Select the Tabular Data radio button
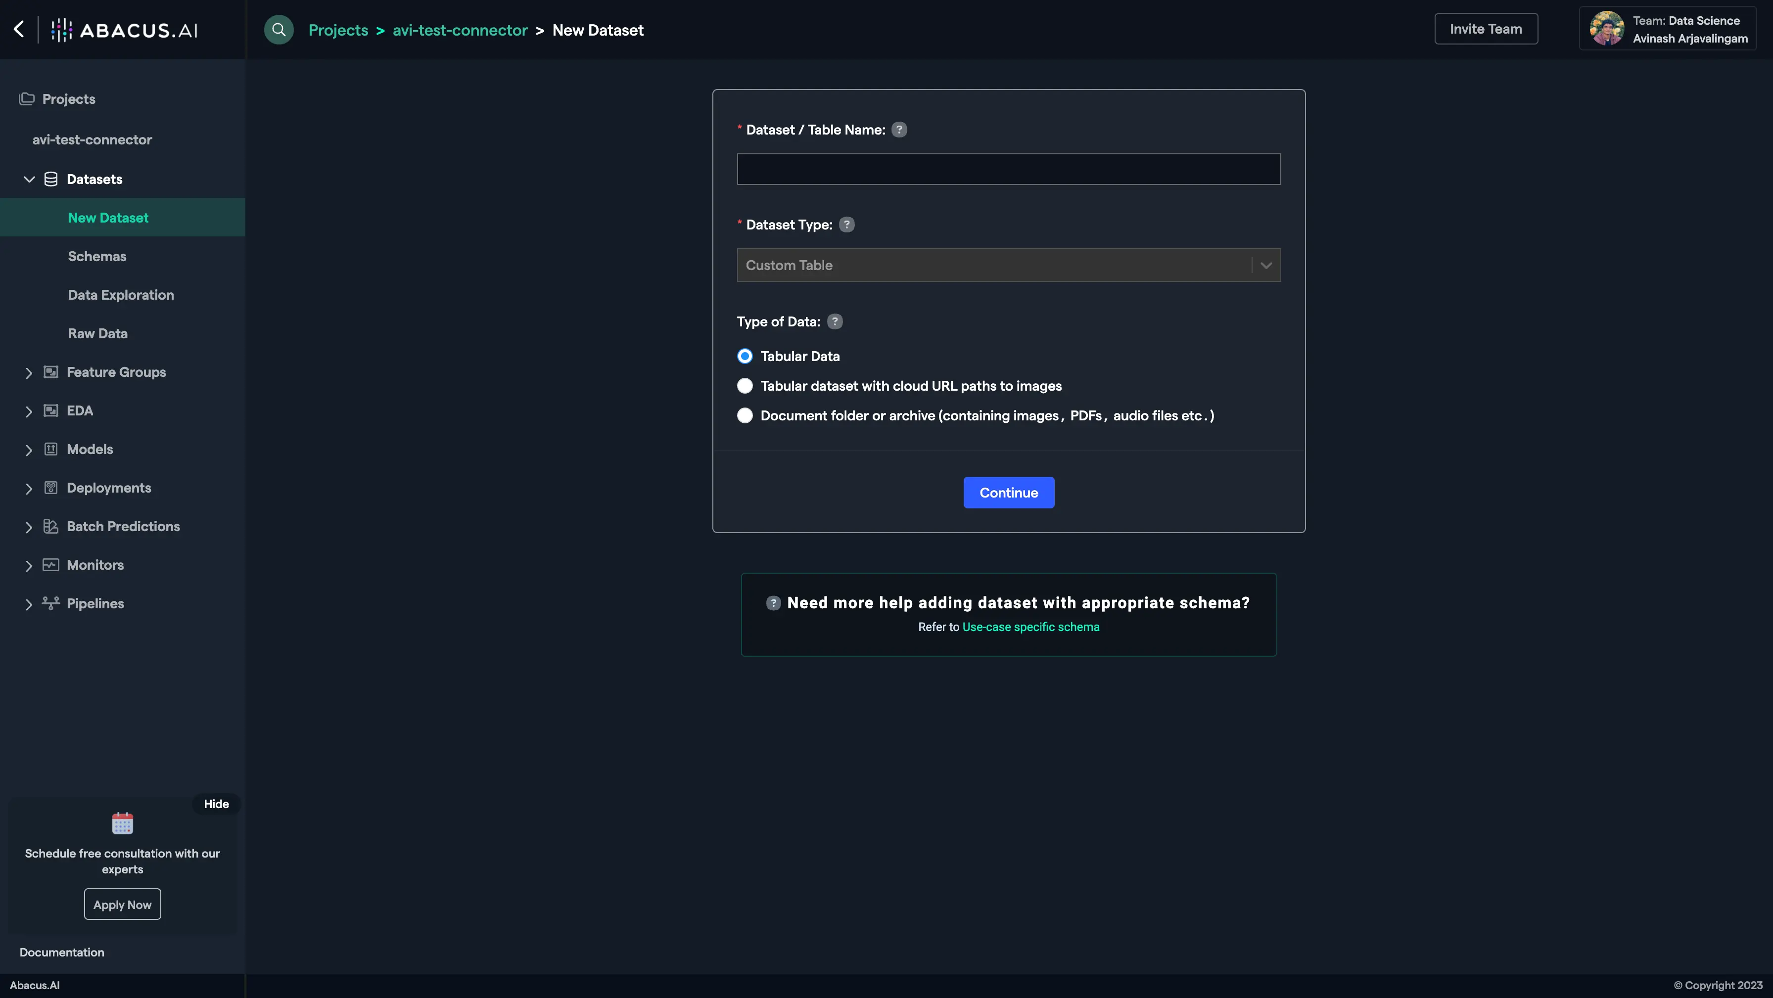 tap(744, 357)
